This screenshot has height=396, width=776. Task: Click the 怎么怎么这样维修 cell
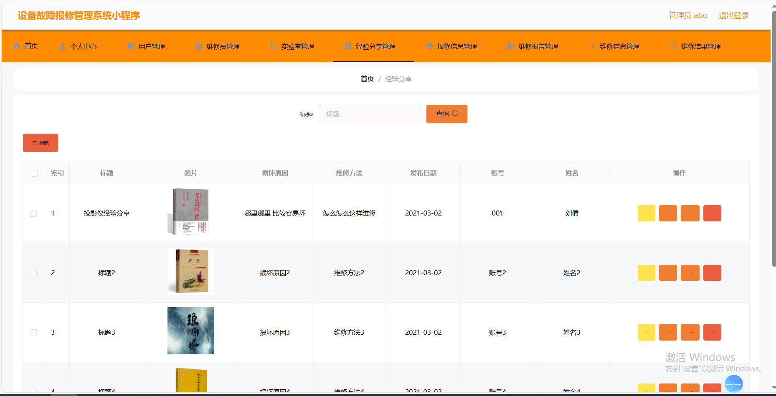[x=349, y=213]
